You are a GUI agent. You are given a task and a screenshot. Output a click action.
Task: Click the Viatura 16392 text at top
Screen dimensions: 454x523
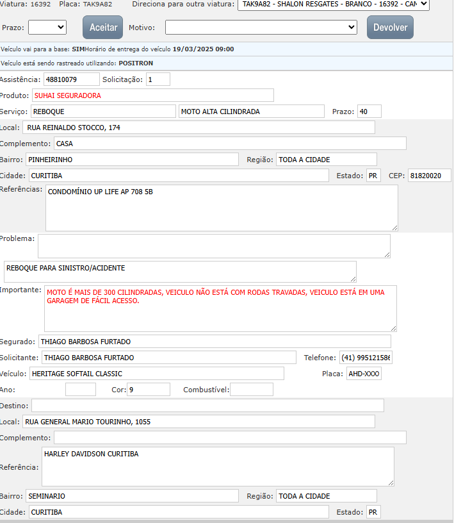26,4
